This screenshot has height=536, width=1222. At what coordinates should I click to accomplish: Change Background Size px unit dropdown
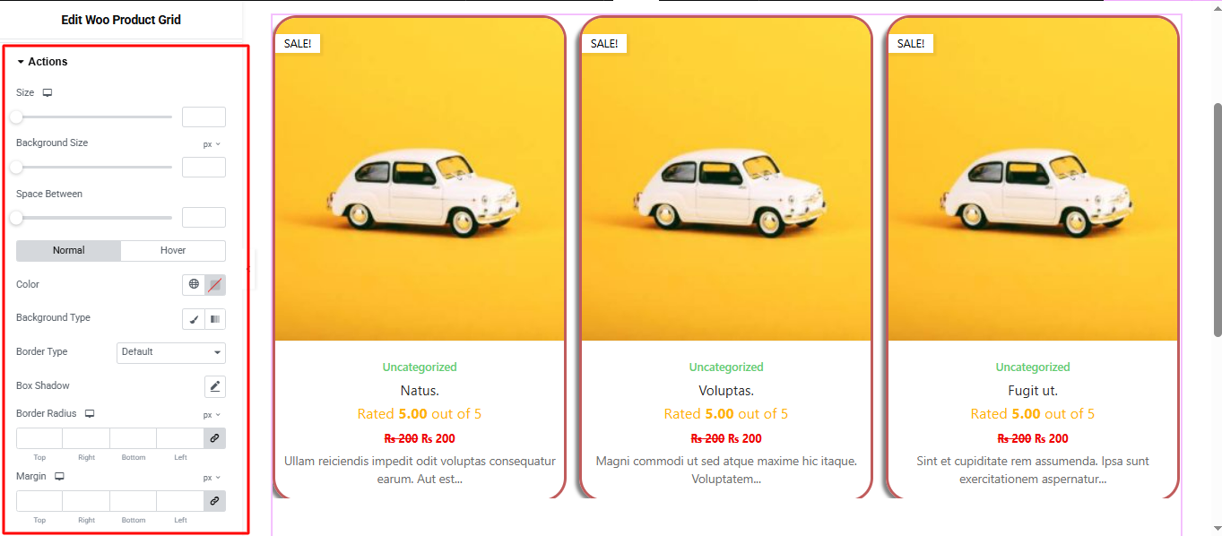(212, 144)
